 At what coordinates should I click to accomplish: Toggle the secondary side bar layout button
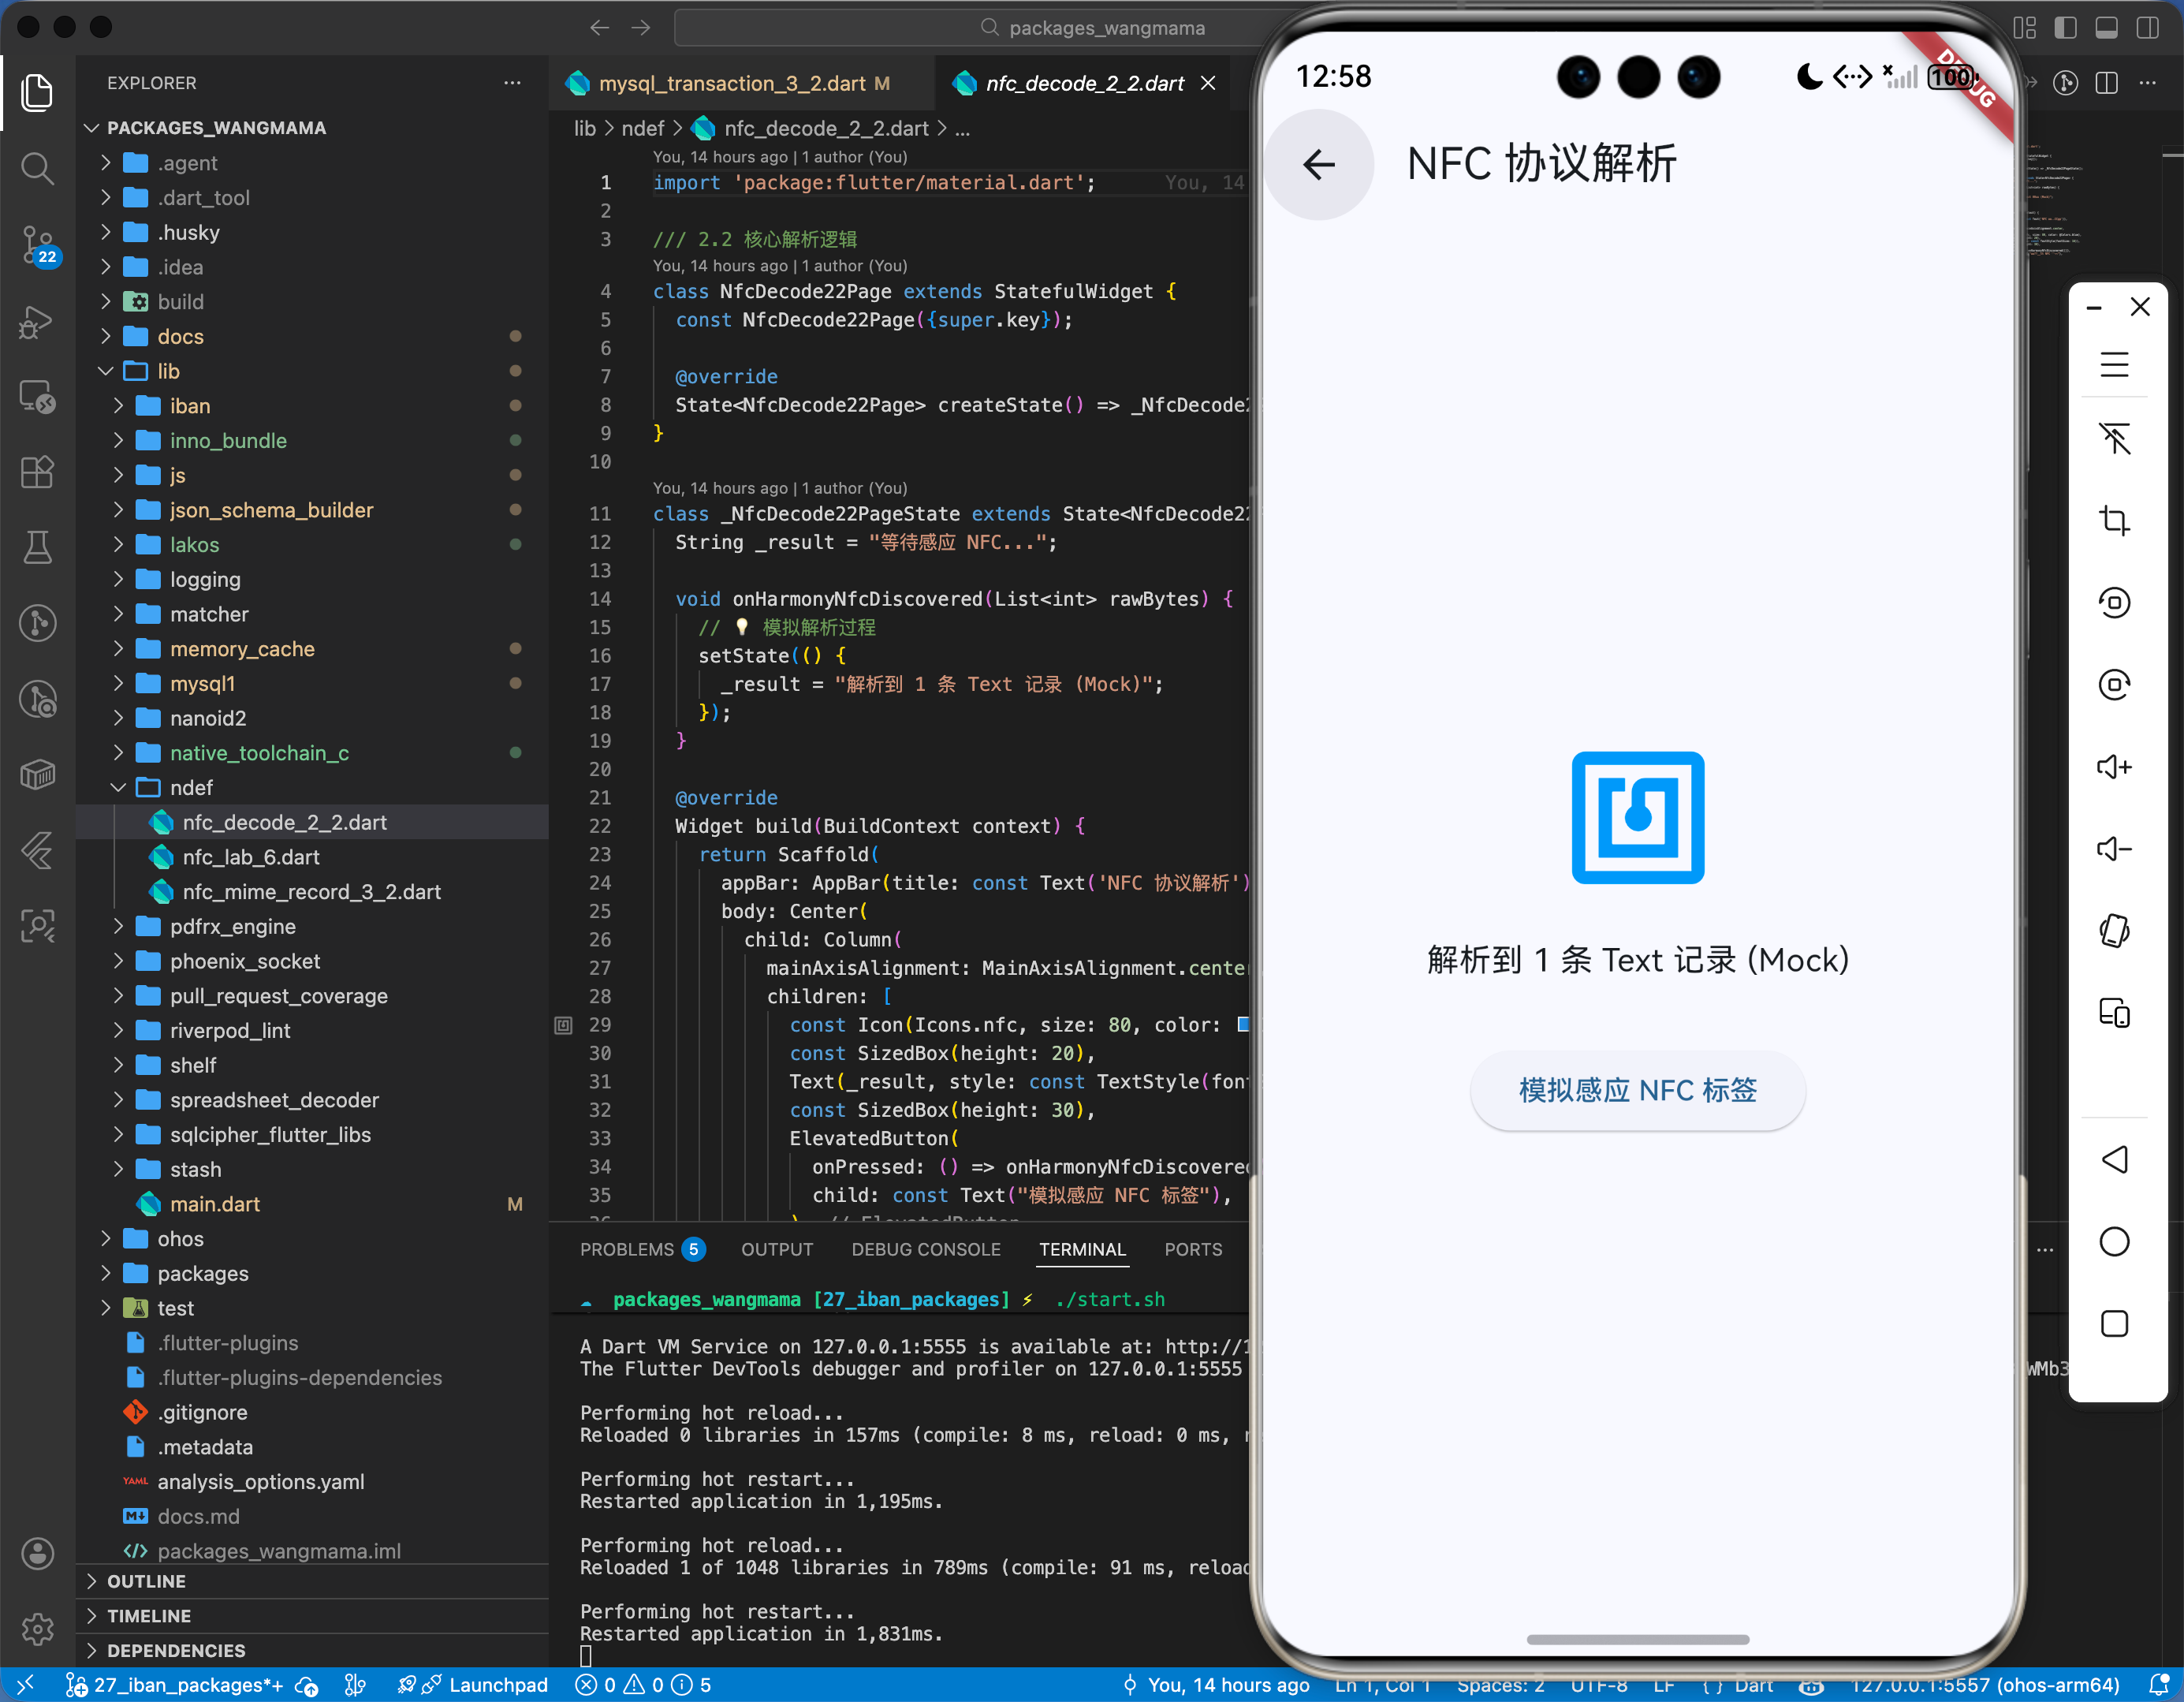pos(2147,27)
